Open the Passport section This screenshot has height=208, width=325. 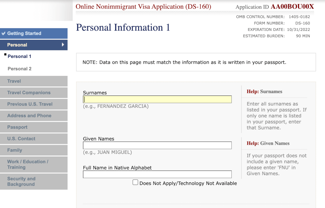[17, 127]
